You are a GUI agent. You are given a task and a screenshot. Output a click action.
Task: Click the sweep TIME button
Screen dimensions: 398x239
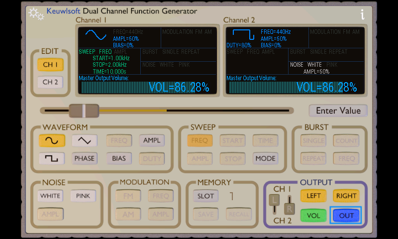[x=265, y=140]
